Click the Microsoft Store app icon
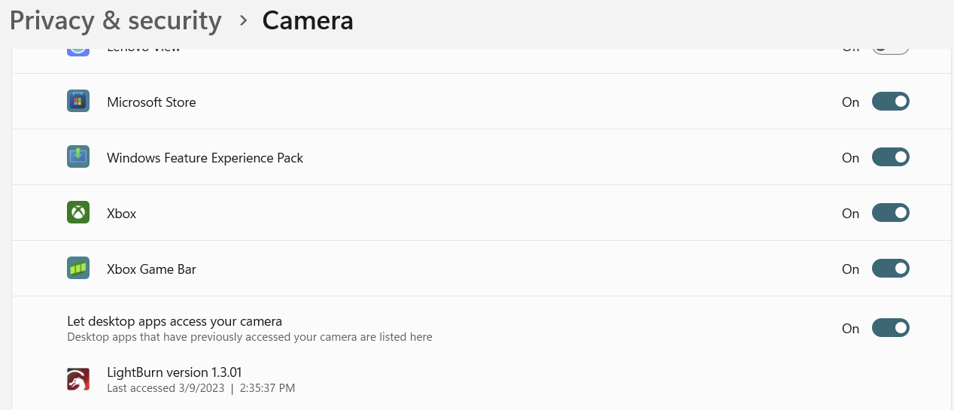This screenshot has width=954, height=410. coord(78,102)
